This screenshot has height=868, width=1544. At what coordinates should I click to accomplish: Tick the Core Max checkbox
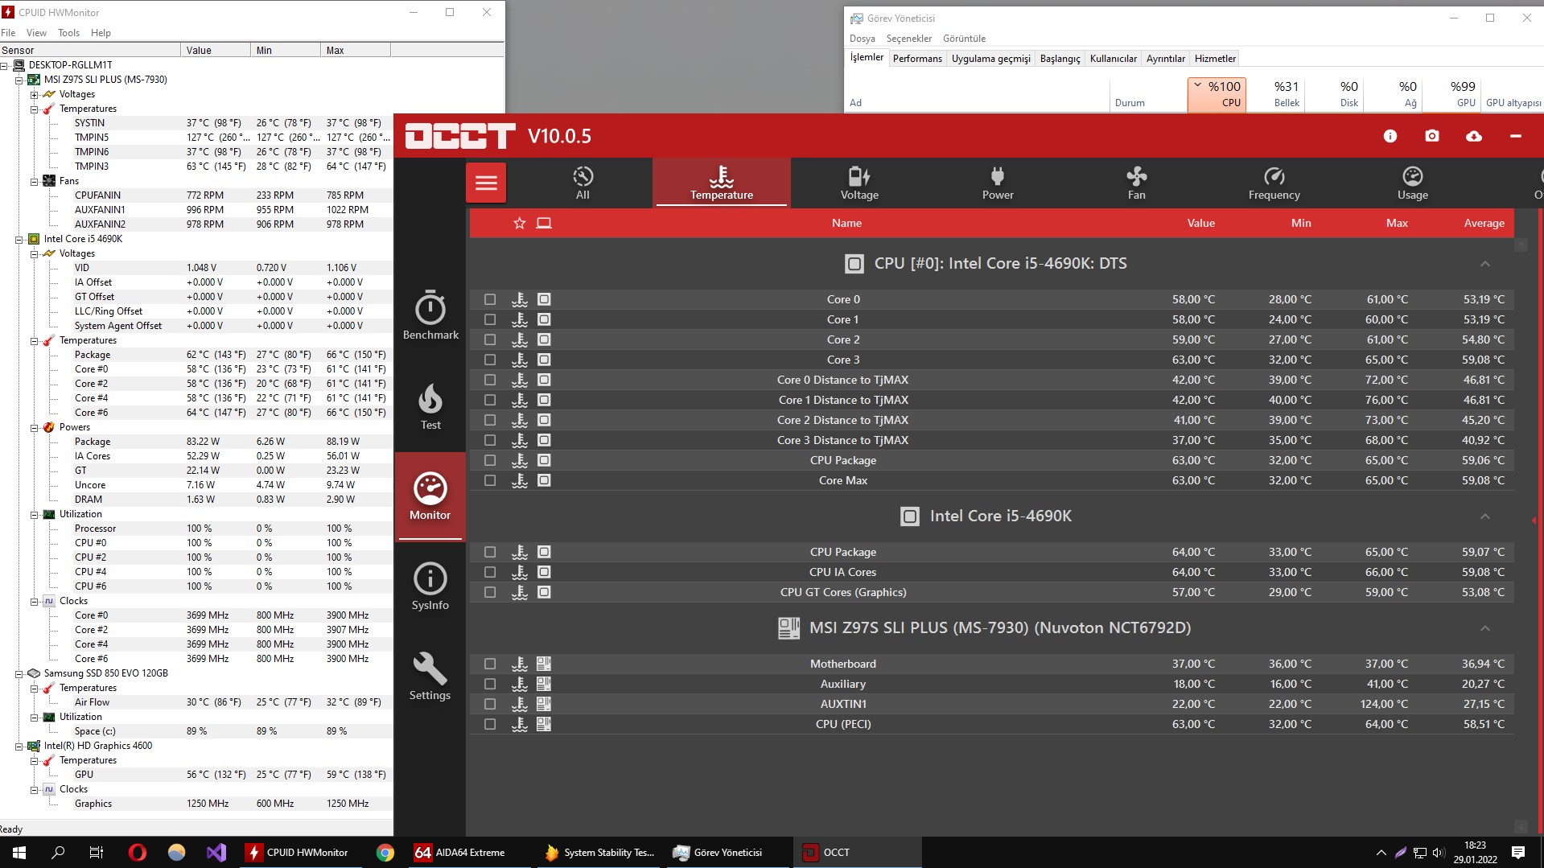[490, 480]
